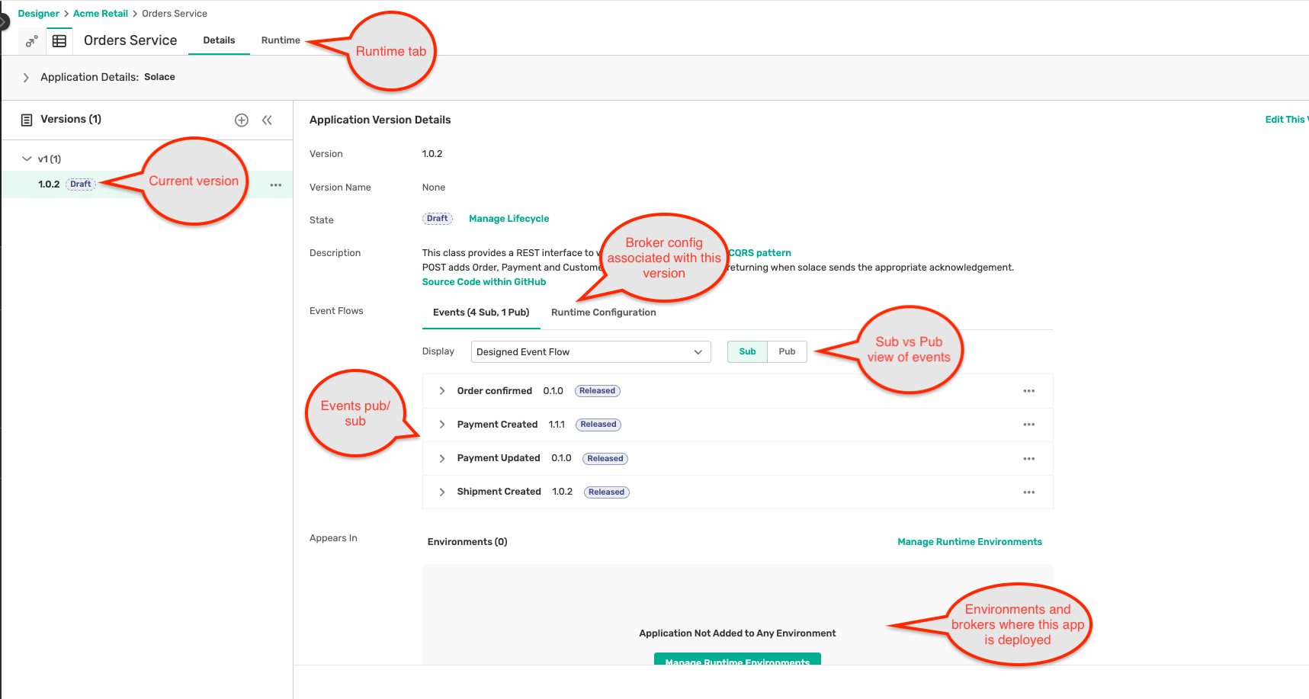Add a new version using the plus icon
Image resolution: width=1309 pixels, height=699 pixels.
[x=242, y=120]
